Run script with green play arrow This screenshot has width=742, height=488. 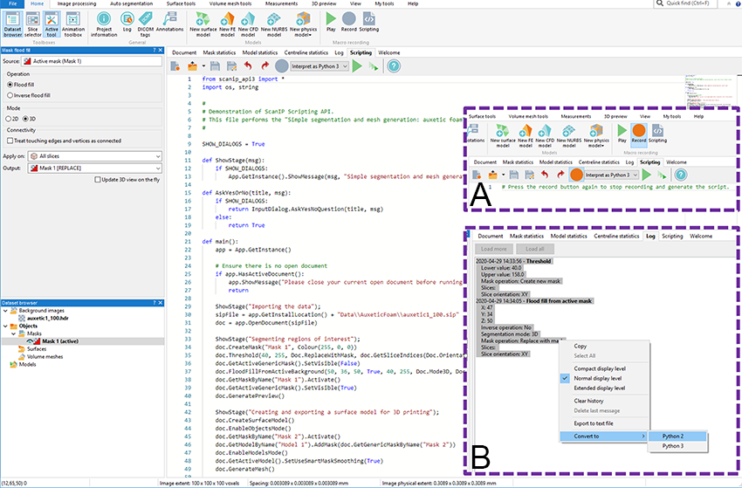pyautogui.click(x=357, y=65)
